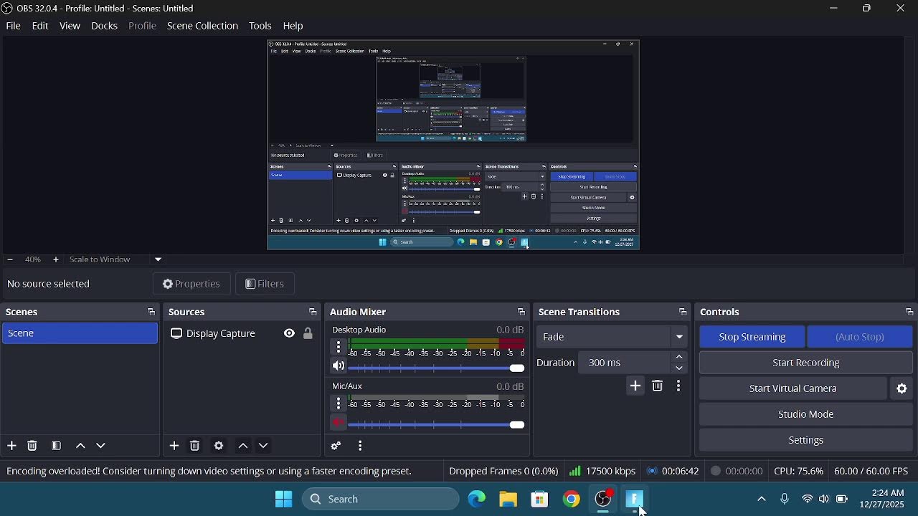Remove selected scene with trash icon
This screenshot has width=918, height=516.
click(x=32, y=446)
